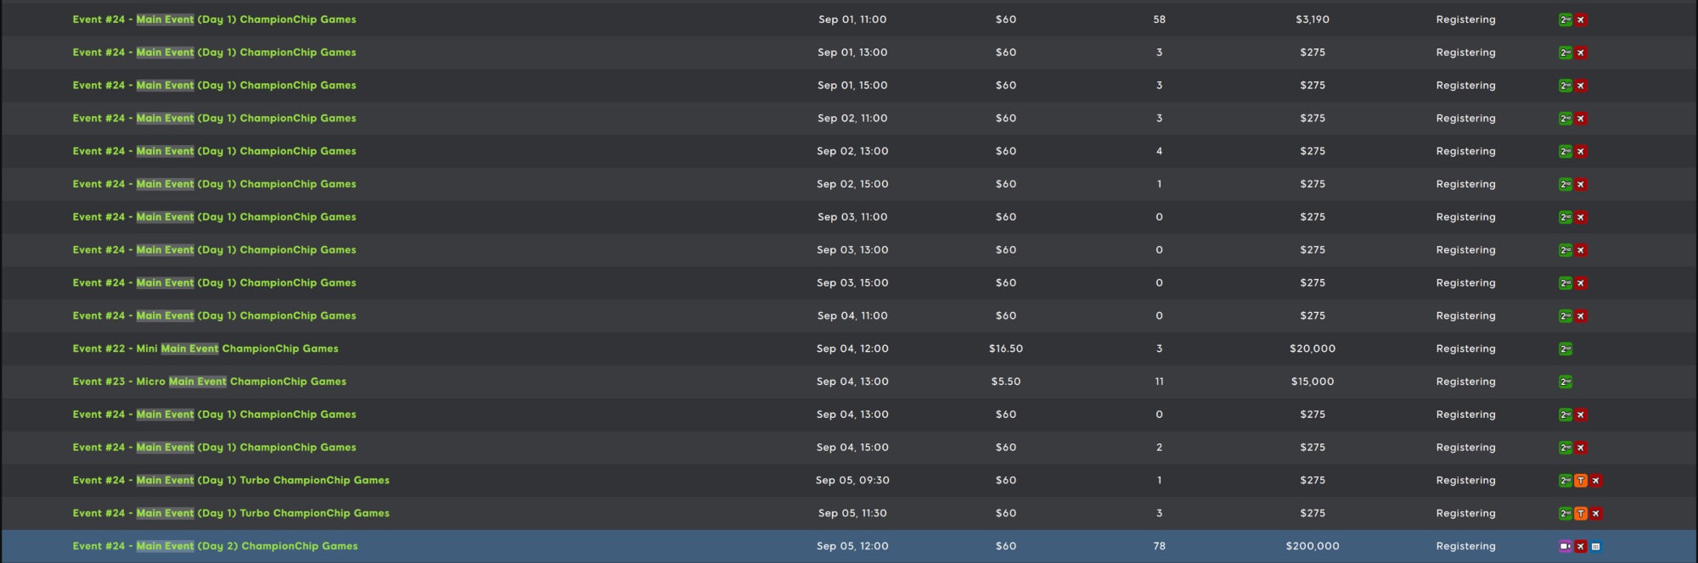Select the $200,000 prize pool value
Screen dimensions: 1698x563
[1313, 546]
